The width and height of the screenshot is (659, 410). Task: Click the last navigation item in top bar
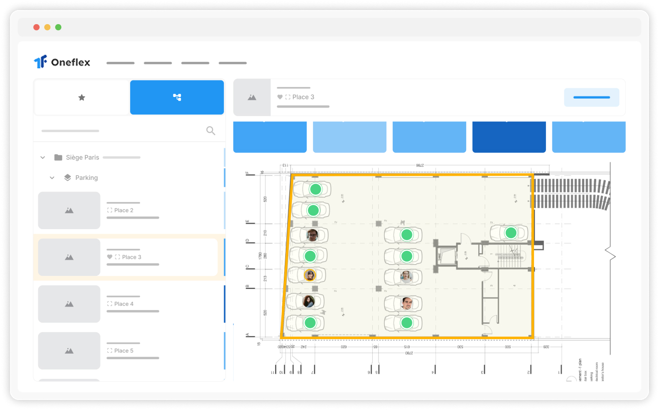pyautogui.click(x=233, y=63)
